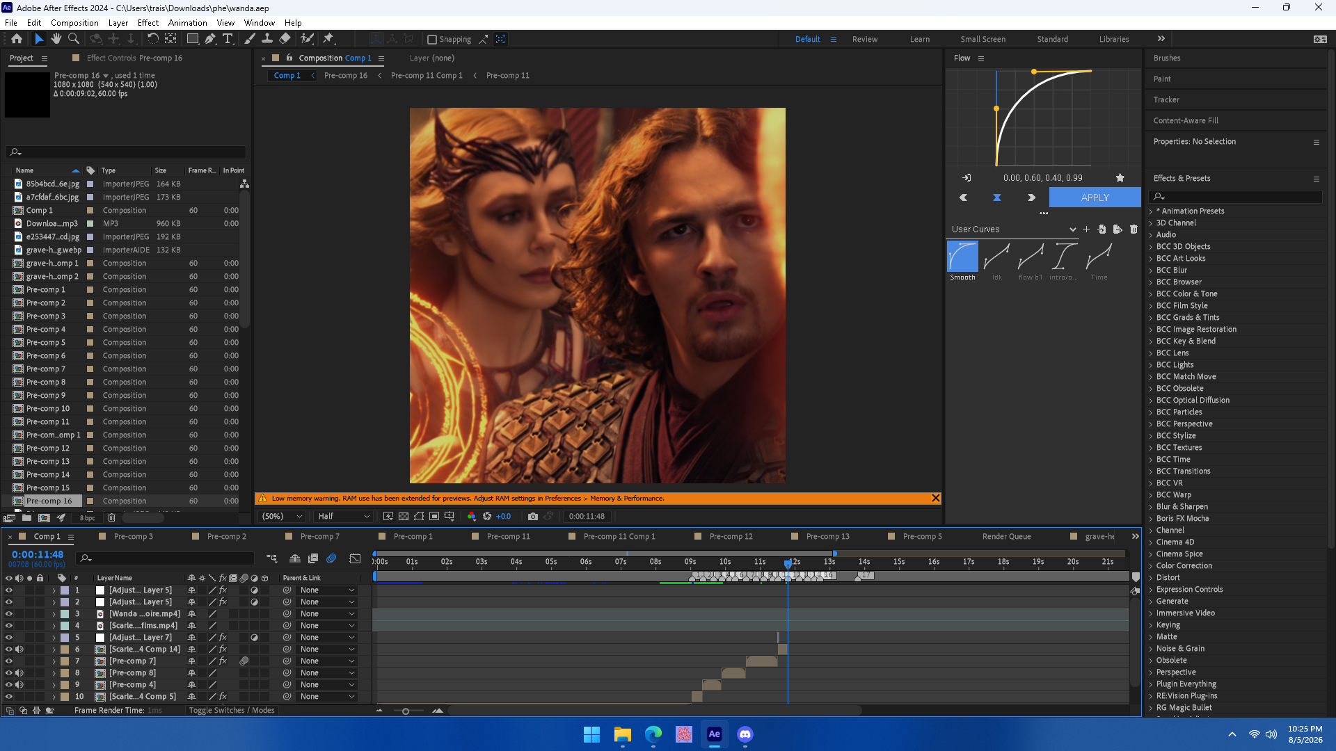Select the Pen tool

[209, 39]
